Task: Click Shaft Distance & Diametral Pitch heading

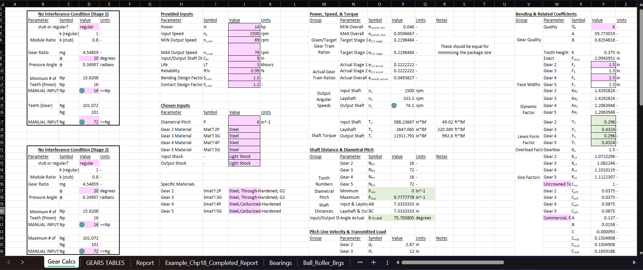Action: [x=341, y=150]
